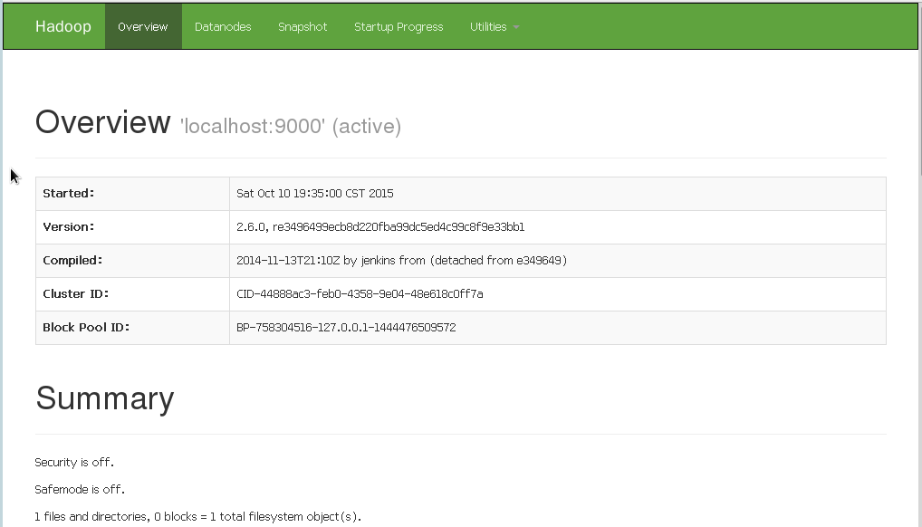Select the 2014-11-13T21:10Z by jenkins value
The width and height of the screenshot is (922, 527).
pyautogui.click(x=401, y=261)
